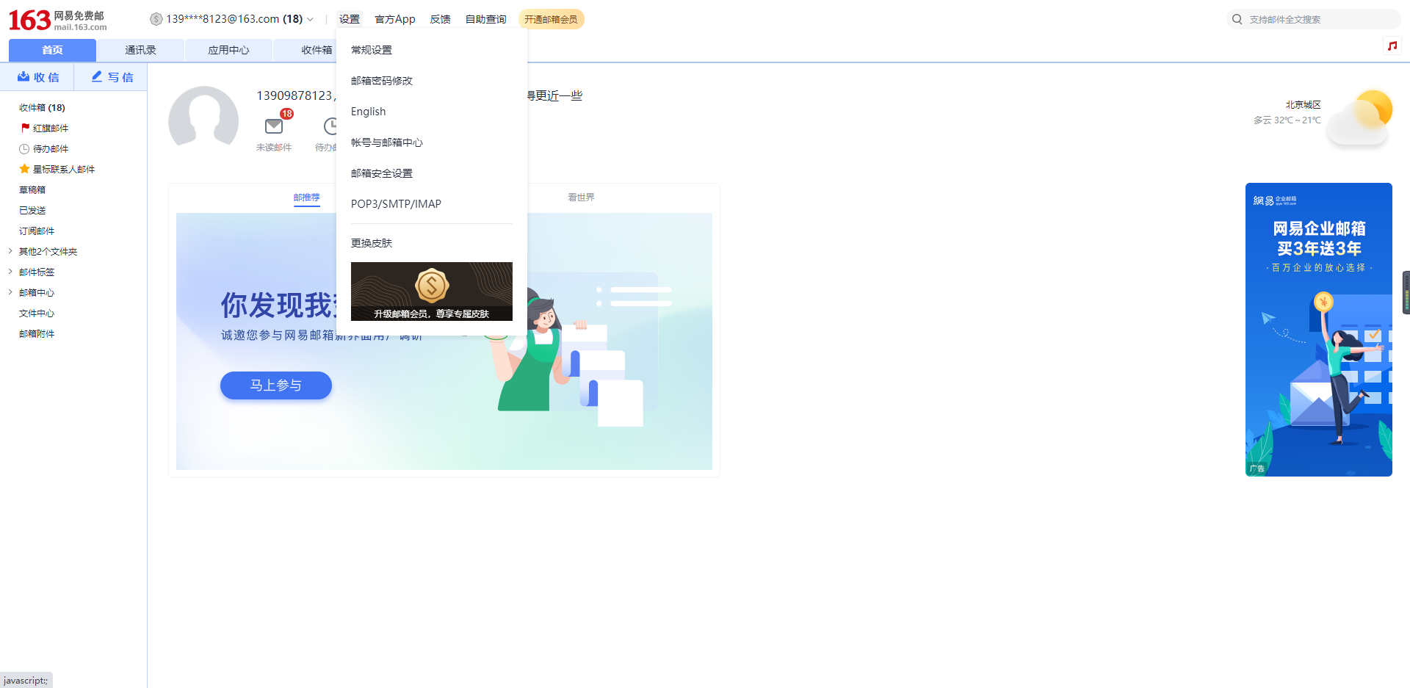Click the 升级邮箱会员 skin thumbnail
The height and width of the screenshot is (688, 1410).
[432, 292]
